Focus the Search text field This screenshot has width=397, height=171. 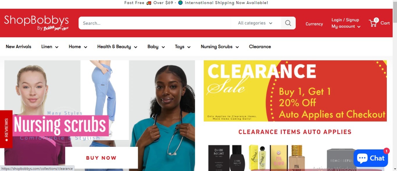click(x=155, y=23)
